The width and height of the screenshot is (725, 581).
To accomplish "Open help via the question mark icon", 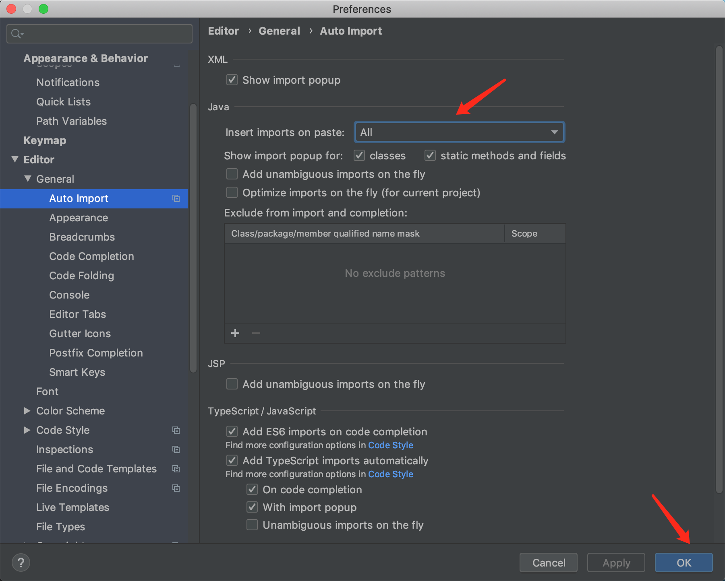I will coord(21,562).
